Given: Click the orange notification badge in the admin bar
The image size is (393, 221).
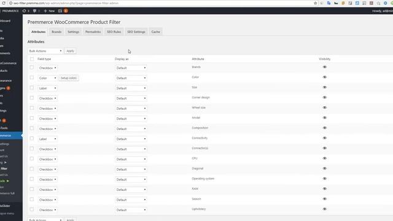Looking at the screenshot, I should tap(66, 11).
